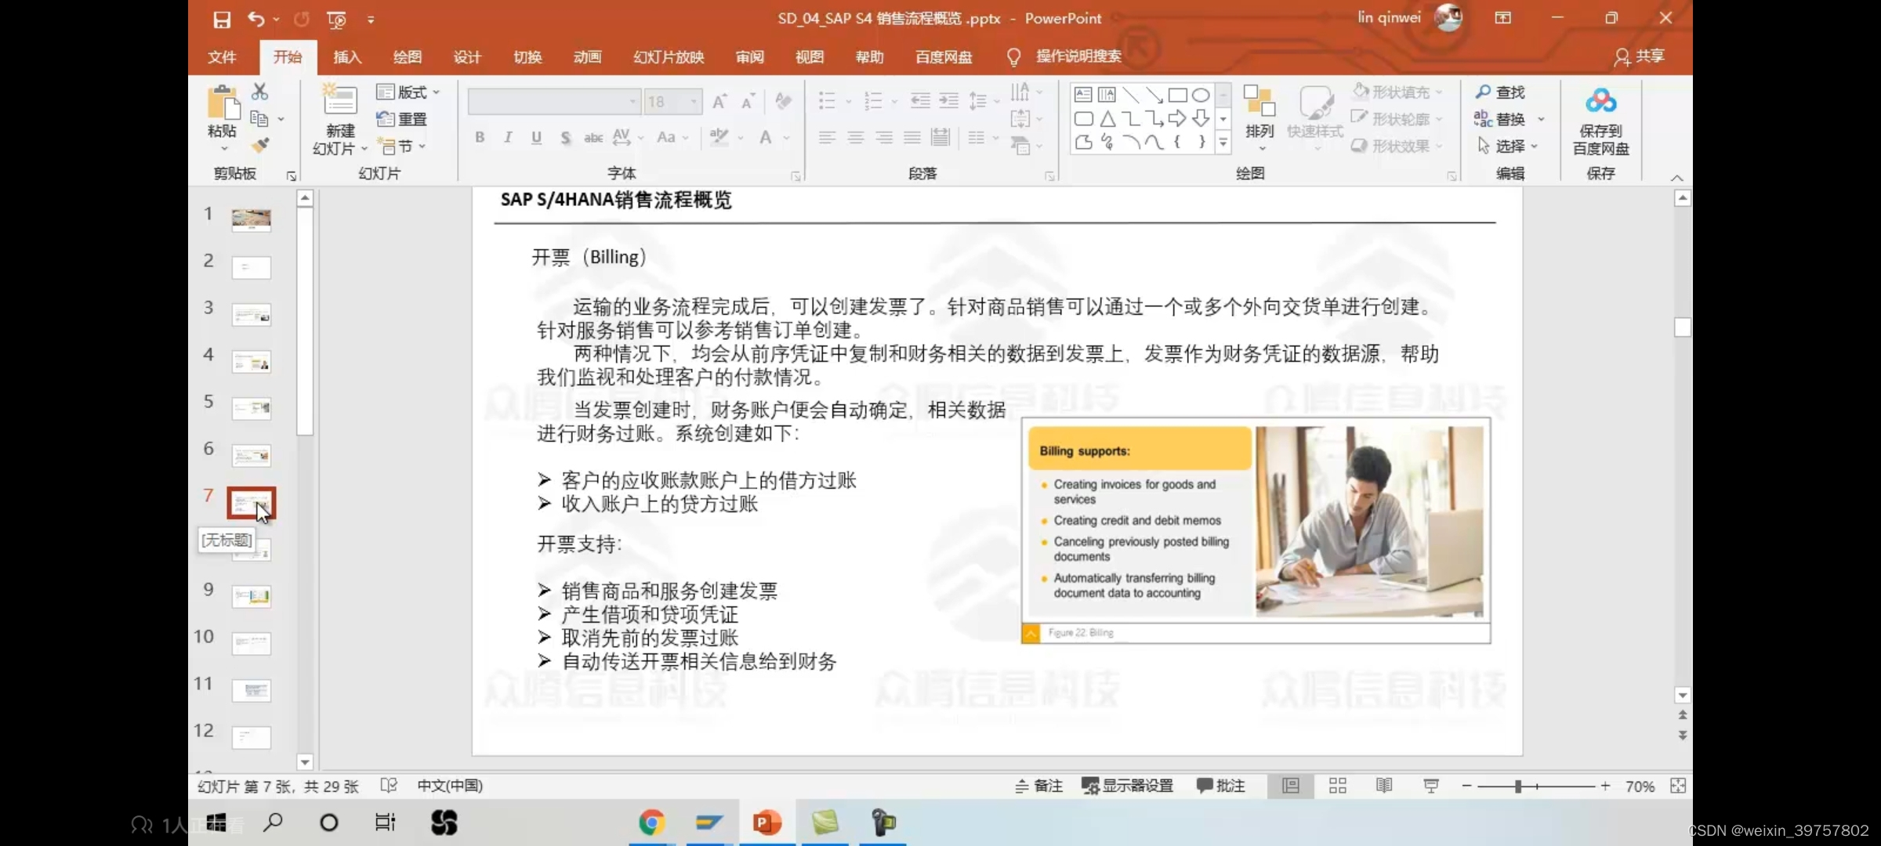Toggle Strikethrough formatting
This screenshot has height=846, width=1881.
point(593,138)
